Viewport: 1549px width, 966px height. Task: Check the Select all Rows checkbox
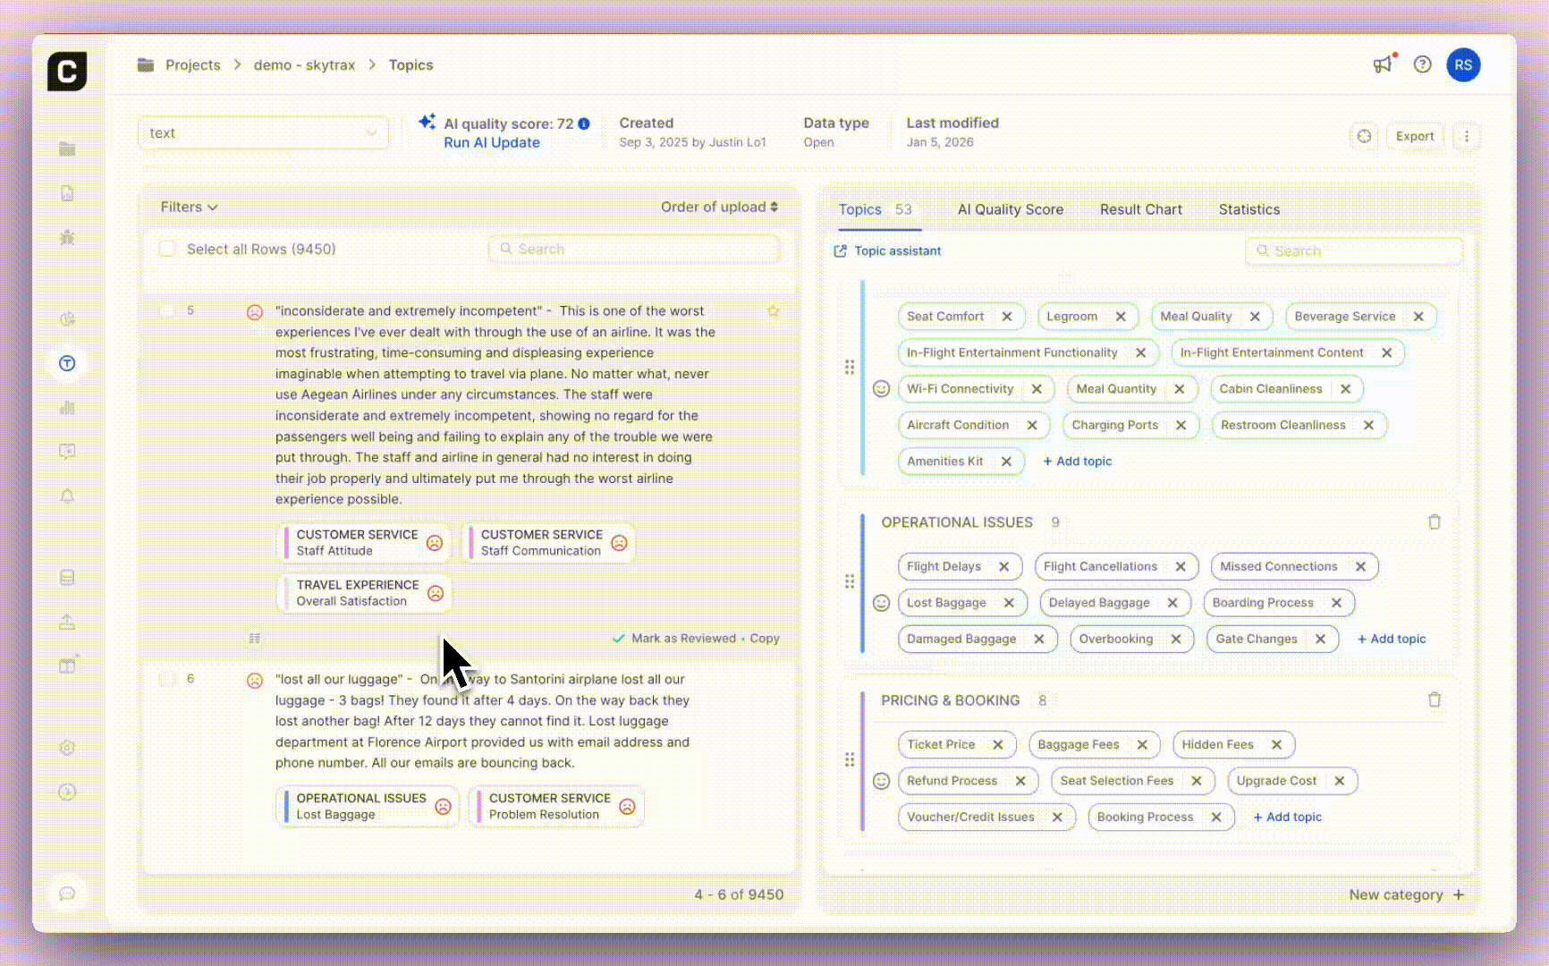(x=167, y=250)
